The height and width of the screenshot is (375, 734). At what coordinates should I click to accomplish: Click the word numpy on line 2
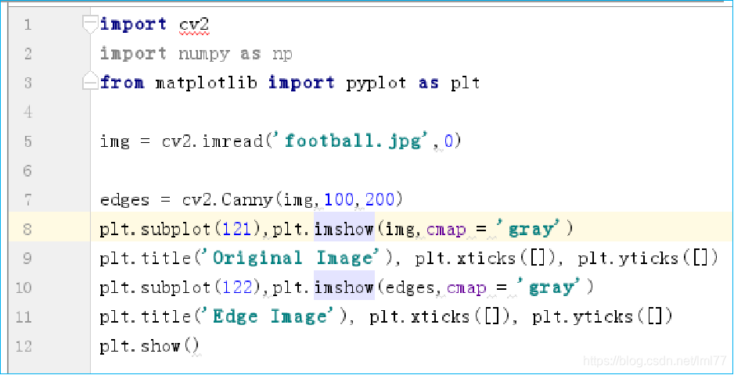[204, 55]
